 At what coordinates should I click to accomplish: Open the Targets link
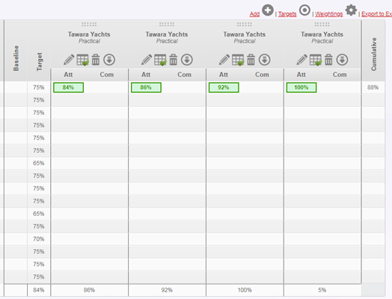pos(287,14)
